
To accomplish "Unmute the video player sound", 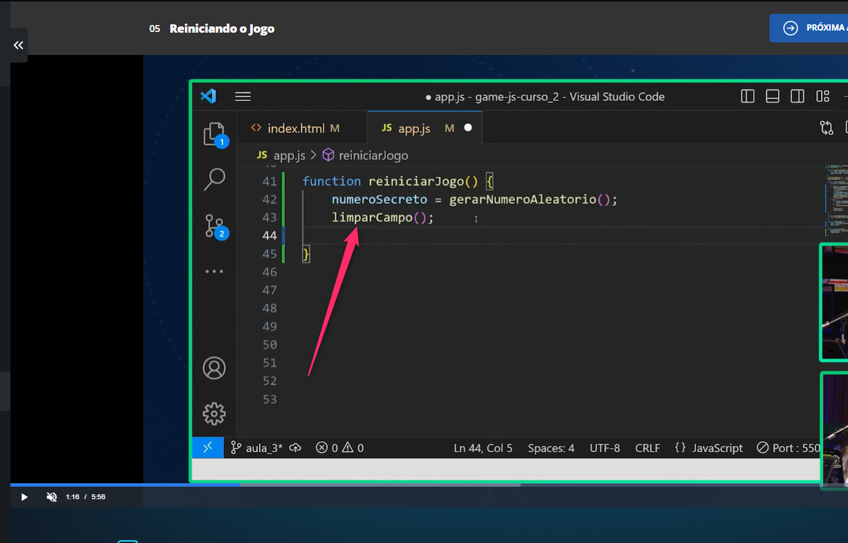I will click(x=51, y=497).
